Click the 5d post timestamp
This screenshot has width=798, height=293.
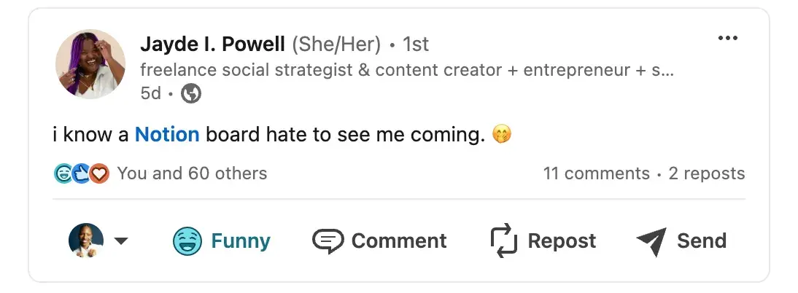click(151, 93)
